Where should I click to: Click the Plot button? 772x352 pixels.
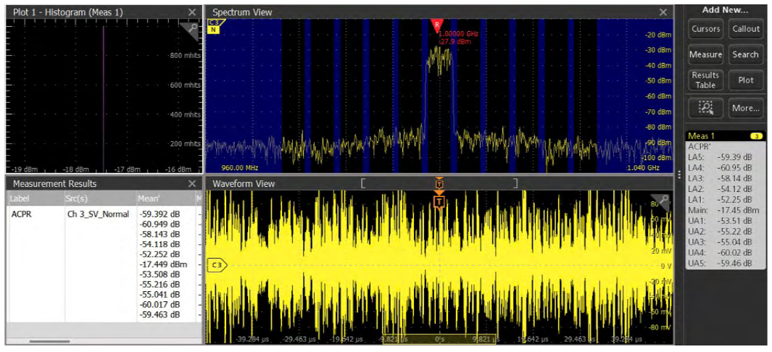click(x=745, y=80)
